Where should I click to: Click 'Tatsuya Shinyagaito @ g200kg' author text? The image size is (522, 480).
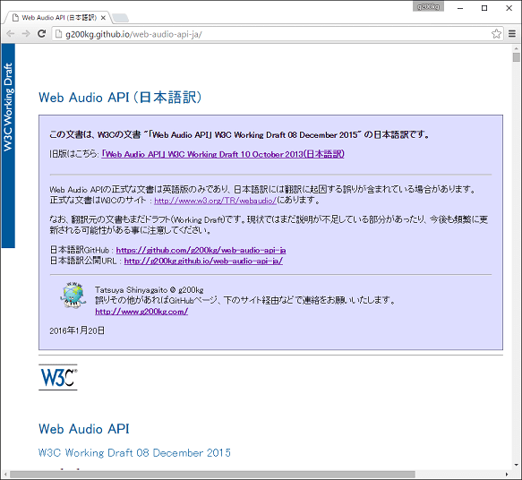point(150,289)
